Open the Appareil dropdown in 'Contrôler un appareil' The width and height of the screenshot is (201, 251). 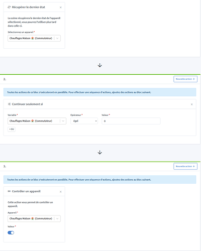tap(34, 218)
